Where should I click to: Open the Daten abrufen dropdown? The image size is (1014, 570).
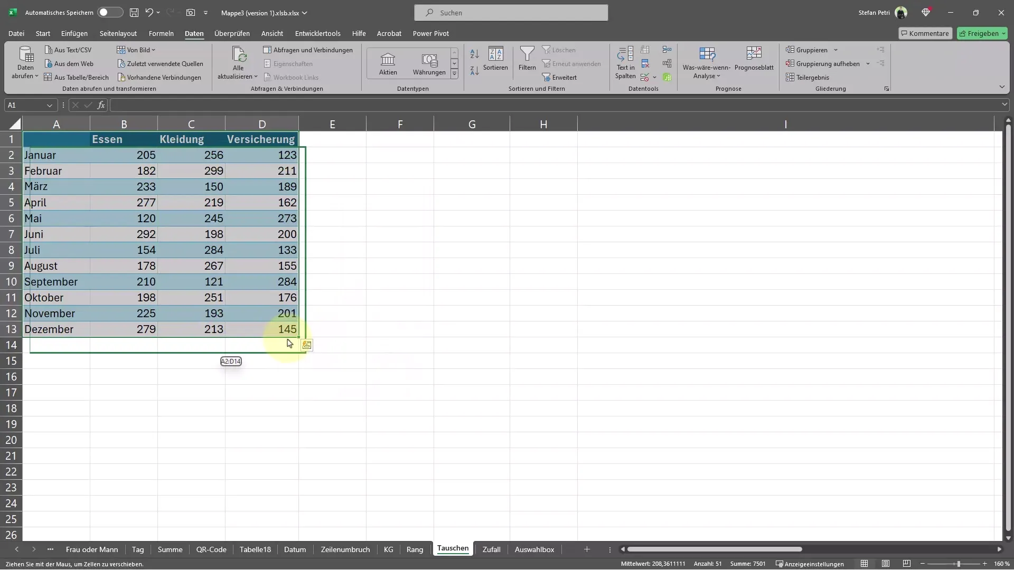[25, 63]
